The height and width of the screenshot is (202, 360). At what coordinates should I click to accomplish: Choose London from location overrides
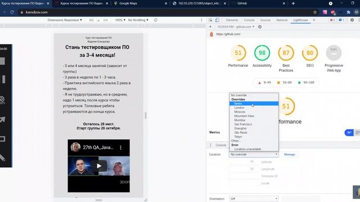pos(254,108)
